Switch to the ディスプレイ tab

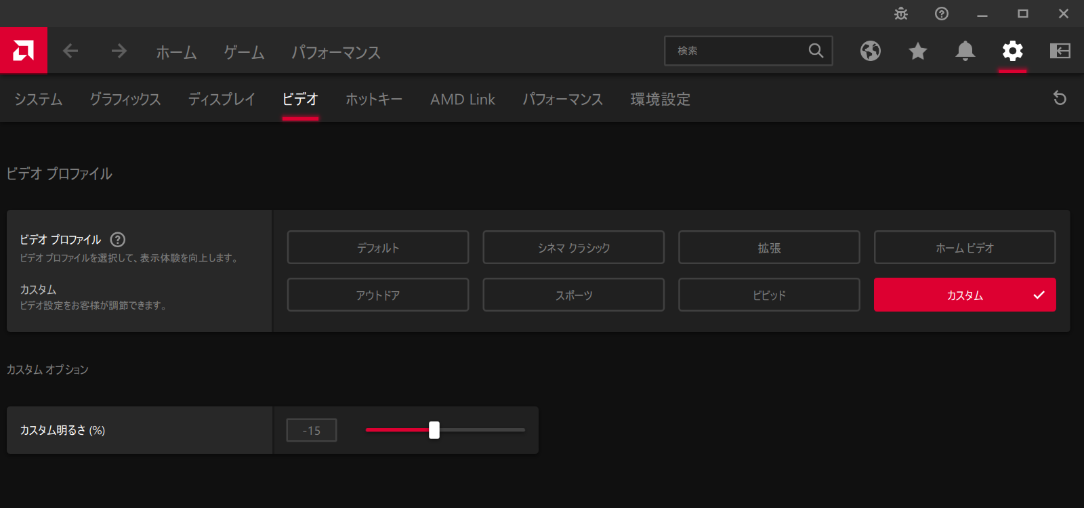coord(222,100)
